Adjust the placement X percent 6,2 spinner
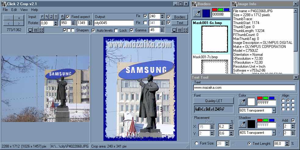 tap(231, 127)
